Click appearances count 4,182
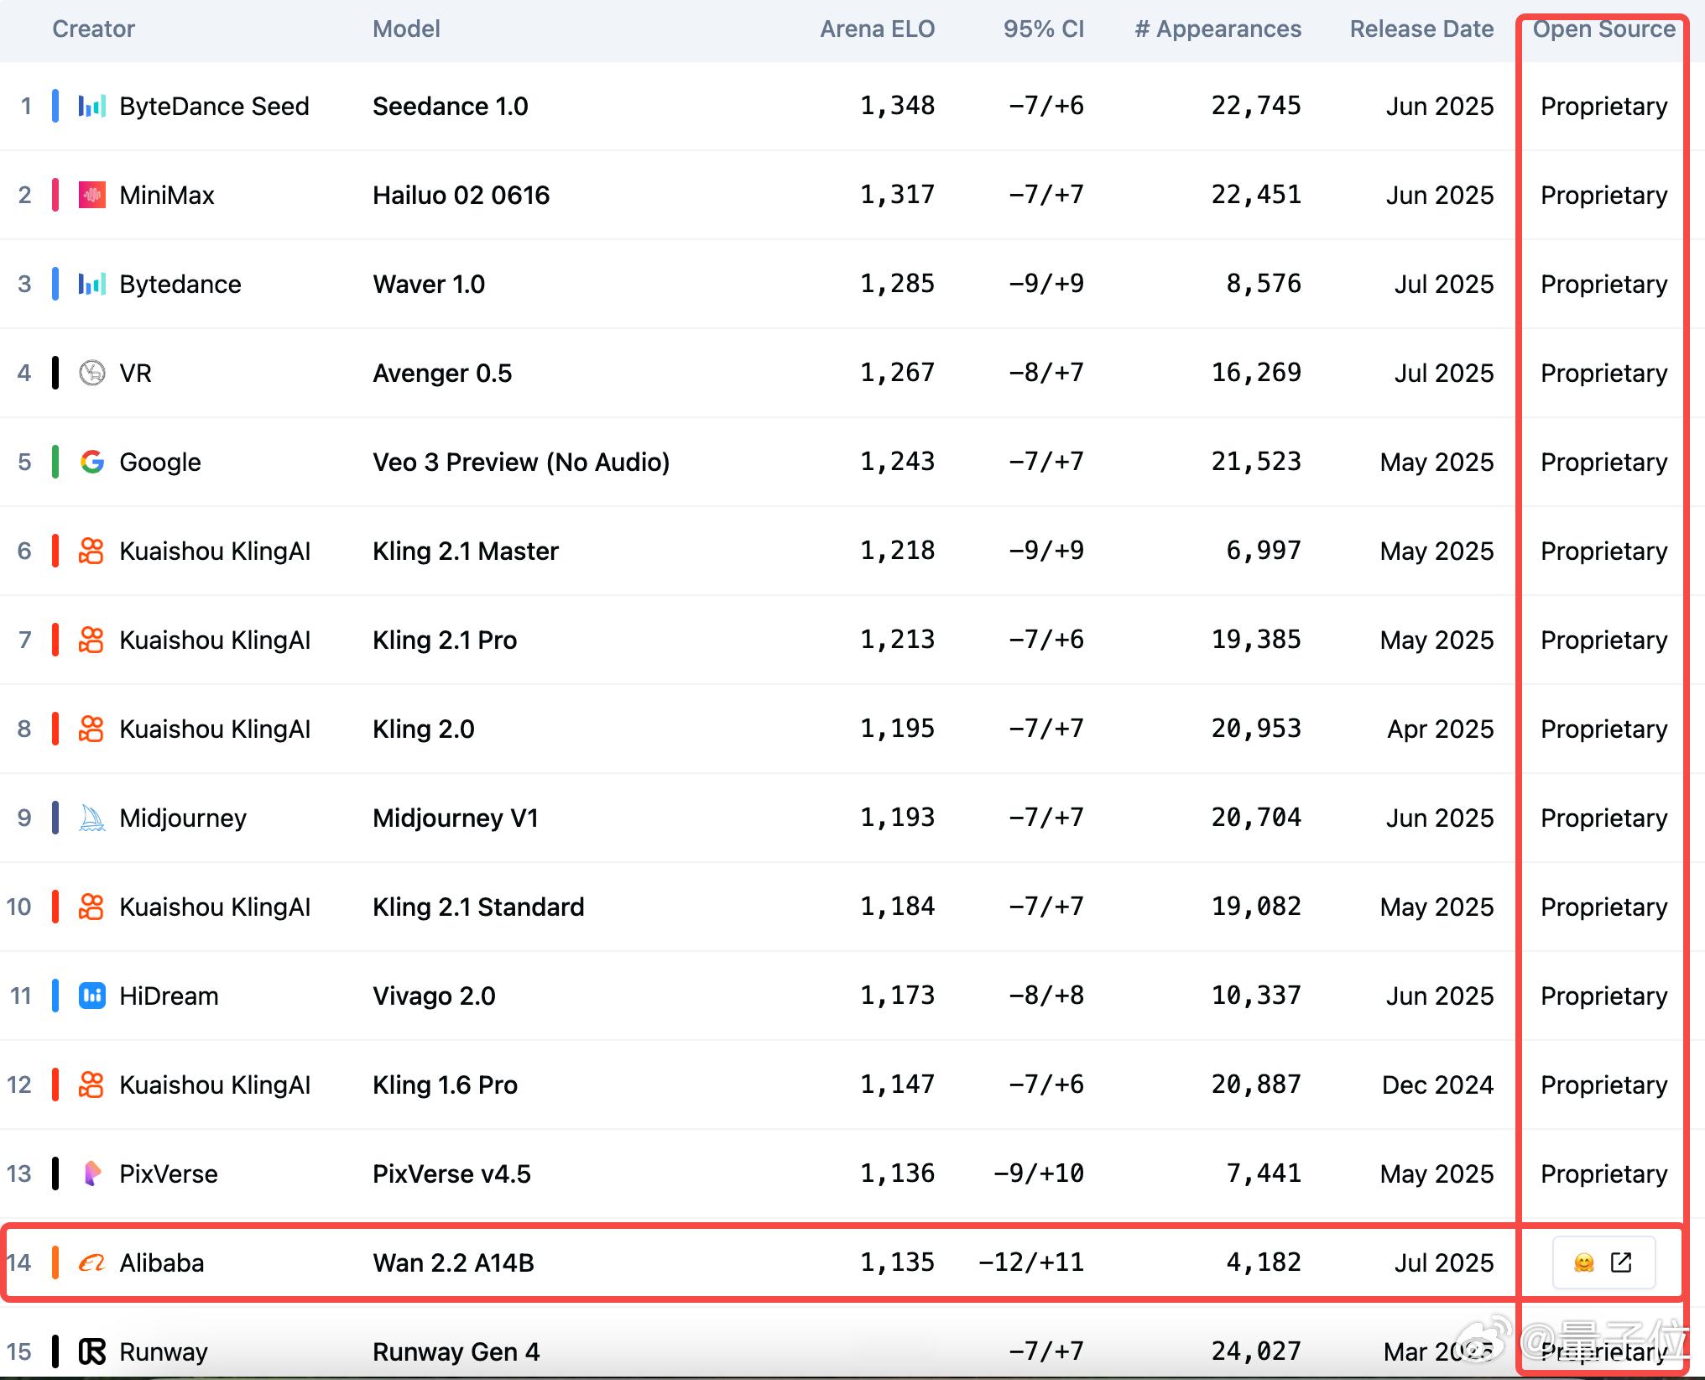The image size is (1705, 1380). tap(1264, 1263)
